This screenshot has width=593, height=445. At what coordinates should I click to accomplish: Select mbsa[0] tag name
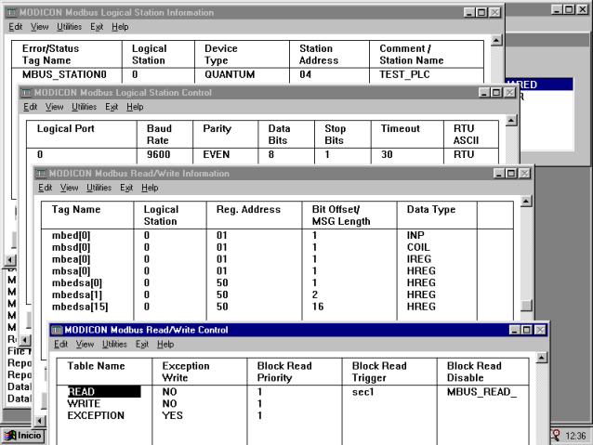click(x=71, y=271)
